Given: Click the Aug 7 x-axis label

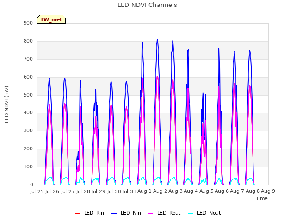Looking at the screenshot, I should point(237,191).
